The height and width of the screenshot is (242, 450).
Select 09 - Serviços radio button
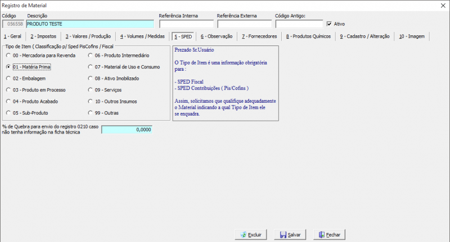(x=91, y=90)
